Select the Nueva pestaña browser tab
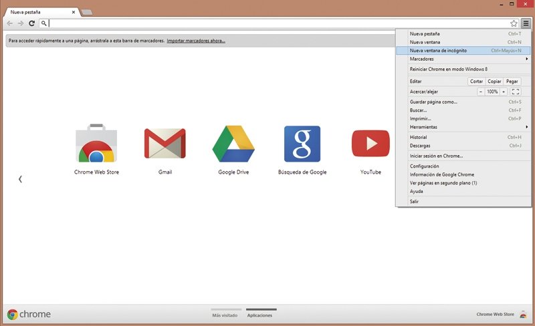 (x=41, y=12)
